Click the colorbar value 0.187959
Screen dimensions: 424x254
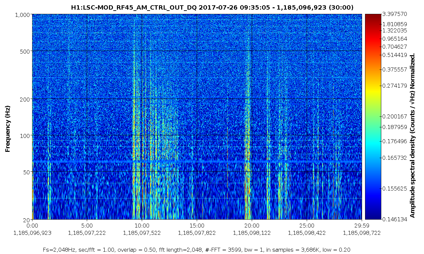(395, 127)
